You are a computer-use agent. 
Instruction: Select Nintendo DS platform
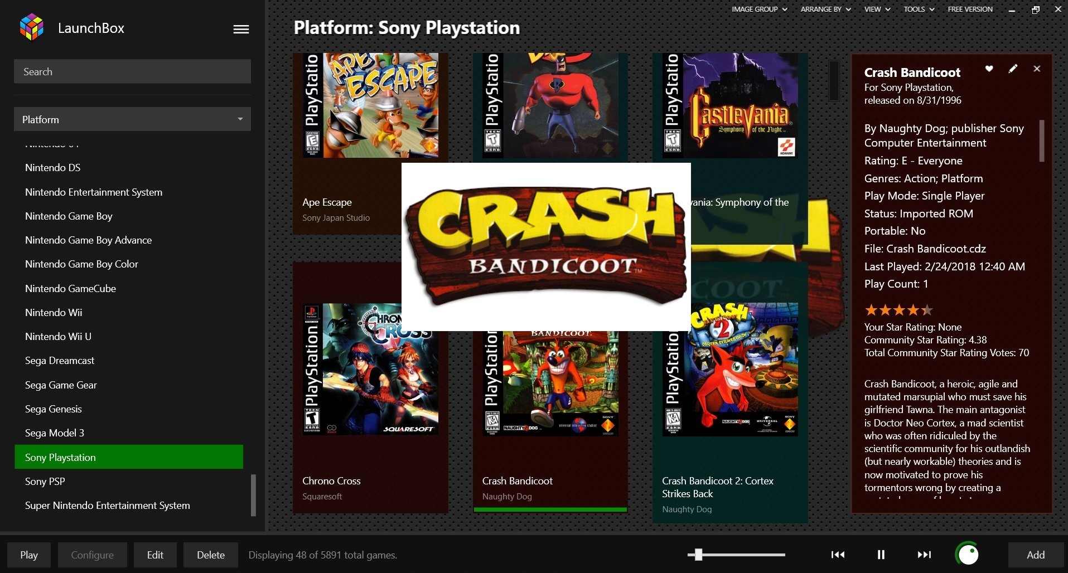tap(129, 168)
